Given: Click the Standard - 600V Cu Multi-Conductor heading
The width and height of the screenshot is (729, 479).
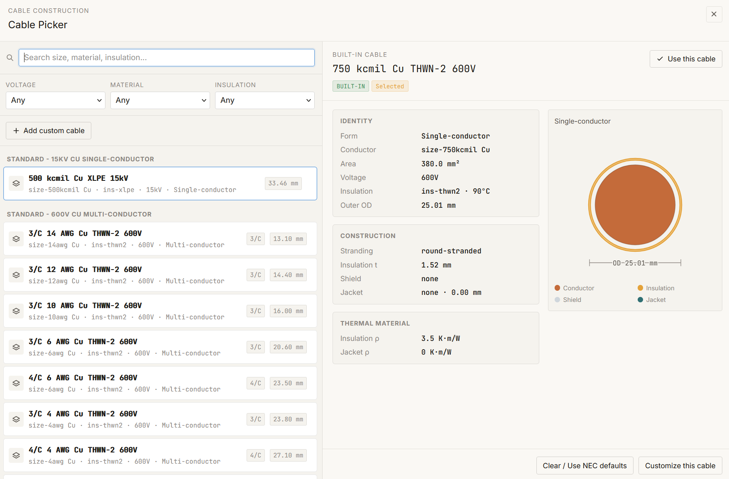Looking at the screenshot, I should 79,214.
